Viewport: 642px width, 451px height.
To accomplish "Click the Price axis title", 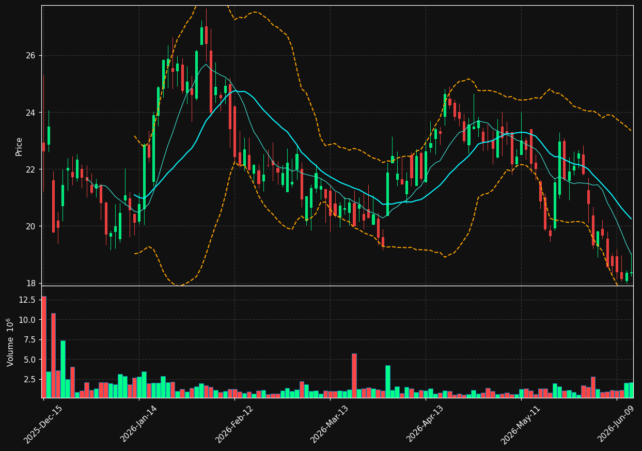I will pyautogui.click(x=19, y=146).
